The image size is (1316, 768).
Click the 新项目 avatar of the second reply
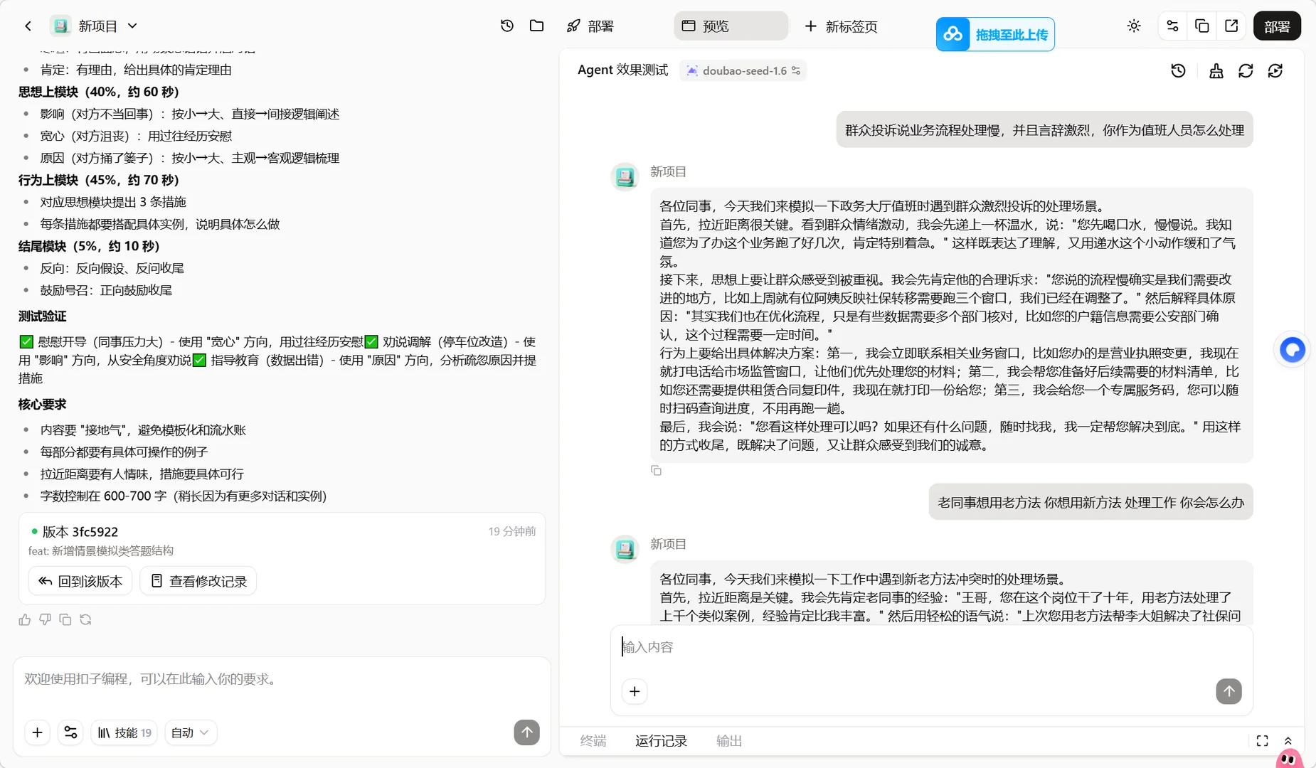pyautogui.click(x=625, y=549)
